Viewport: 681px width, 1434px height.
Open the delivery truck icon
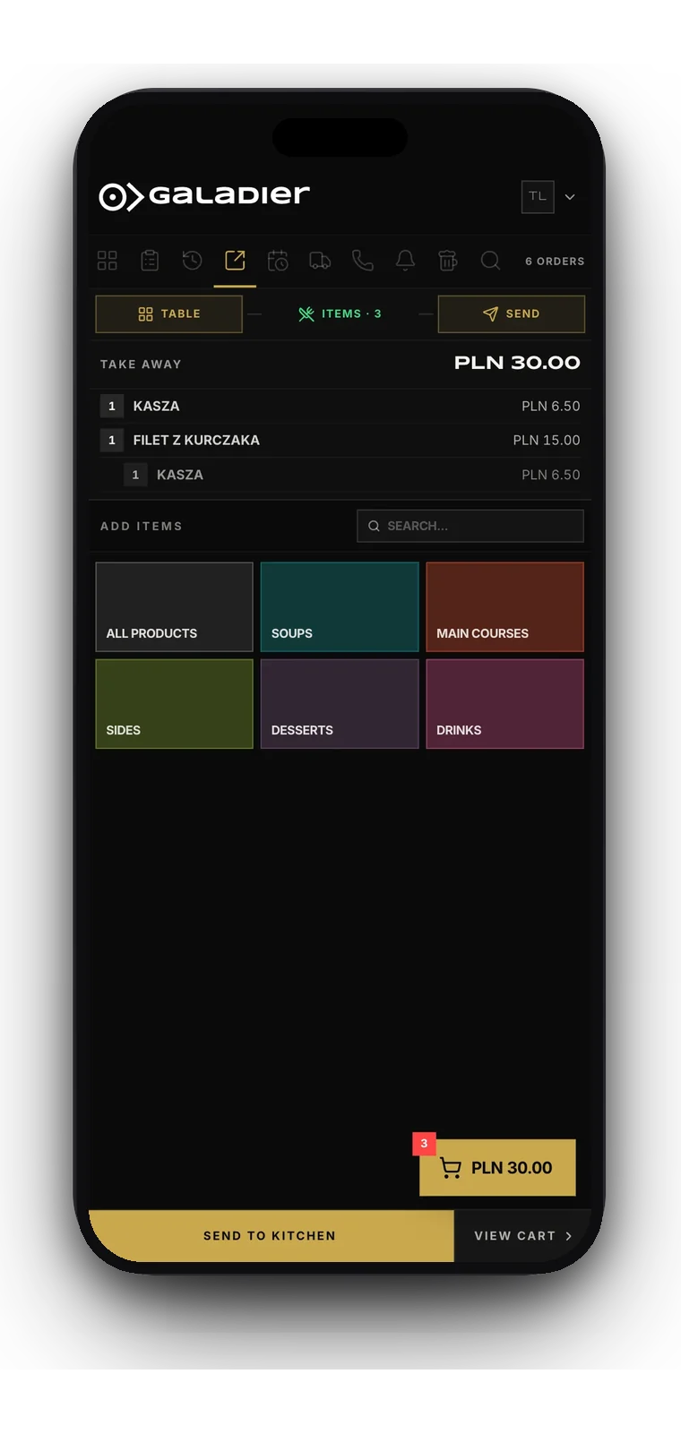(x=320, y=261)
